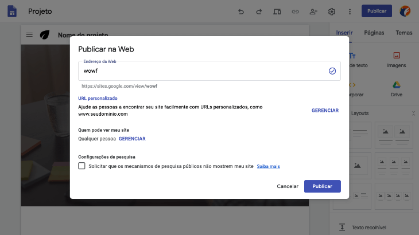The width and height of the screenshot is (419, 235).
Task: Click the Google Sites logo icon
Action: 12,11
